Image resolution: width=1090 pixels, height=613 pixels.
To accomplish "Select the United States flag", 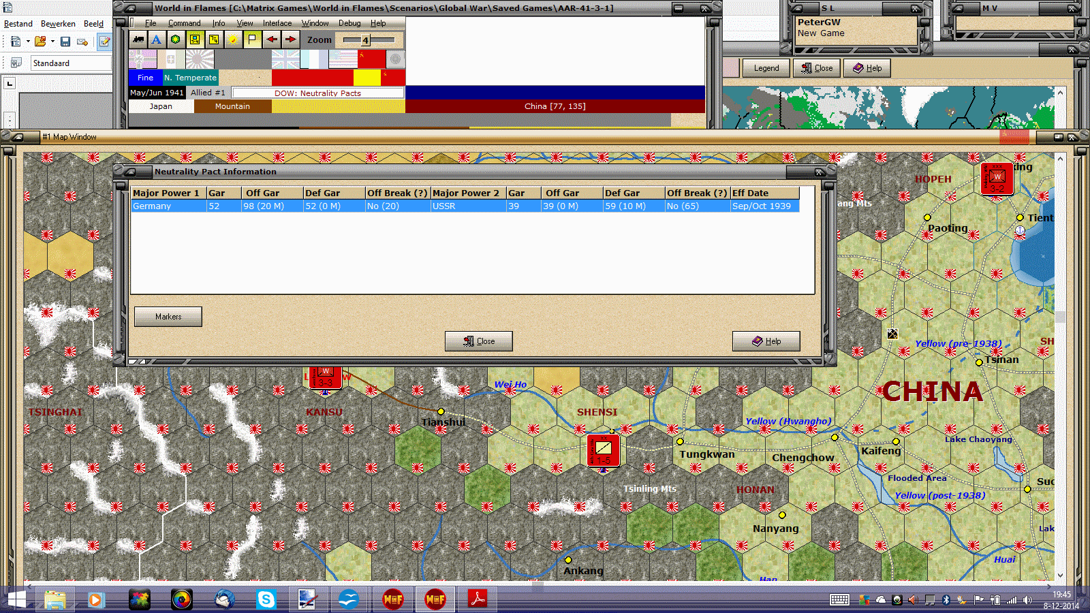I will click(x=343, y=59).
